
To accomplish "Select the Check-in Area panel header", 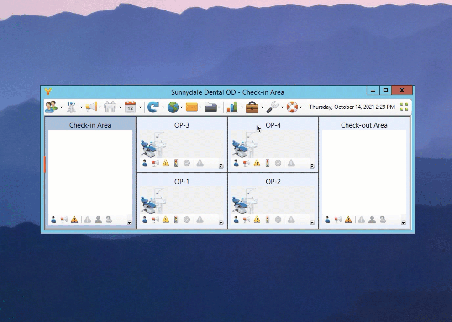I will point(90,125).
